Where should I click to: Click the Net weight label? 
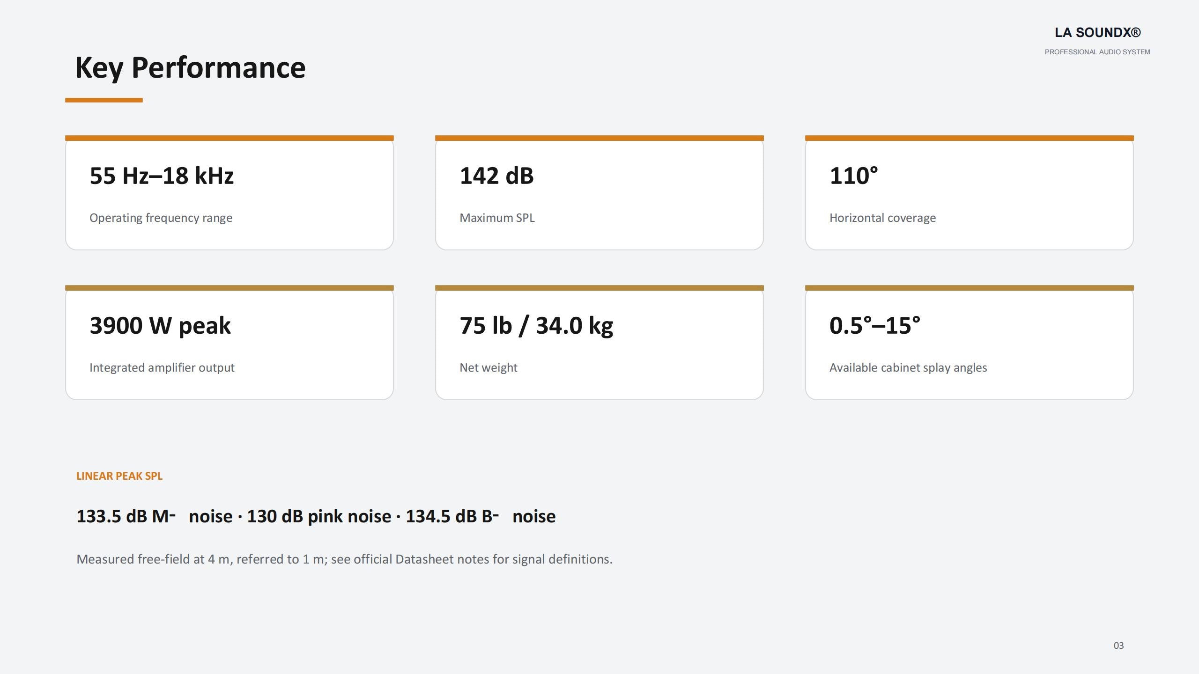click(x=488, y=368)
